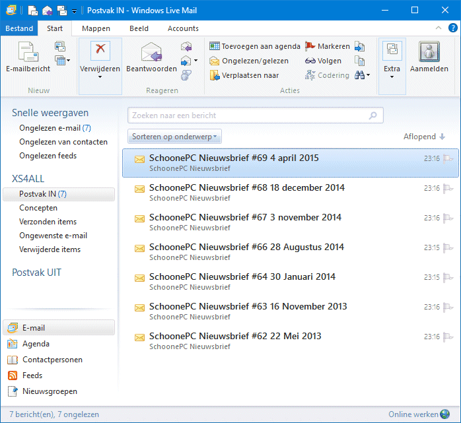Collapse the ribbon with the chevron

pos(439,28)
